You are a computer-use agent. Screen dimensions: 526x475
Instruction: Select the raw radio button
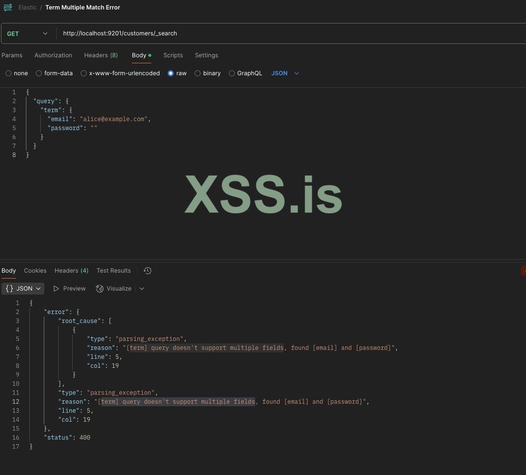tap(171, 73)
